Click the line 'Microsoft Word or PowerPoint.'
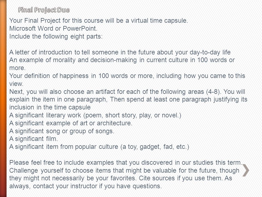The width and height of the screenshot is (262, 197). tap(53, 28)
